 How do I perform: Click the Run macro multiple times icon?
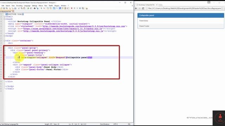80,8
